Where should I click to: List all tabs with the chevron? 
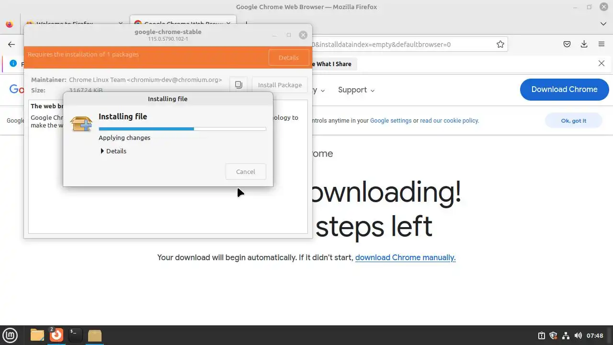coord(603,23)
